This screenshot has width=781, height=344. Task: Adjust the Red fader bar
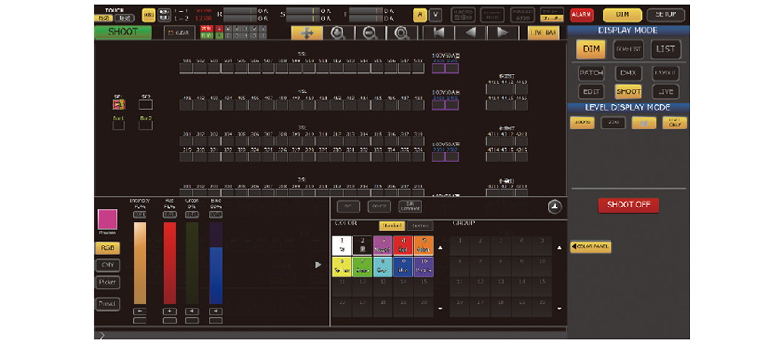point(170,262)
